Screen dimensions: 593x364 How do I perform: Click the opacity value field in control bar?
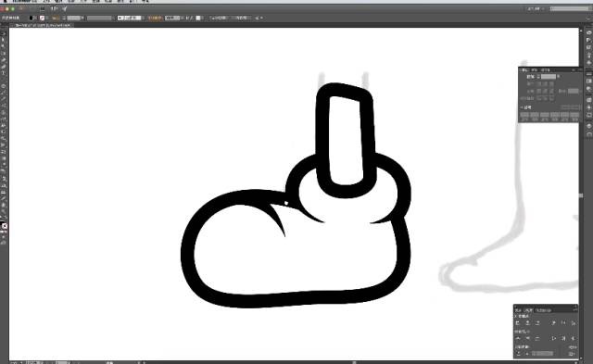tap(172, 19)
